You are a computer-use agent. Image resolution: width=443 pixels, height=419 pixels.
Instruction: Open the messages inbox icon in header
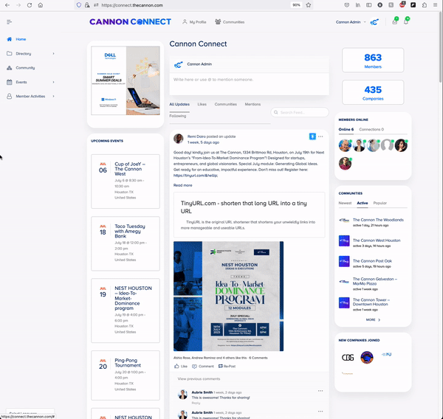[x=395, y=22]
